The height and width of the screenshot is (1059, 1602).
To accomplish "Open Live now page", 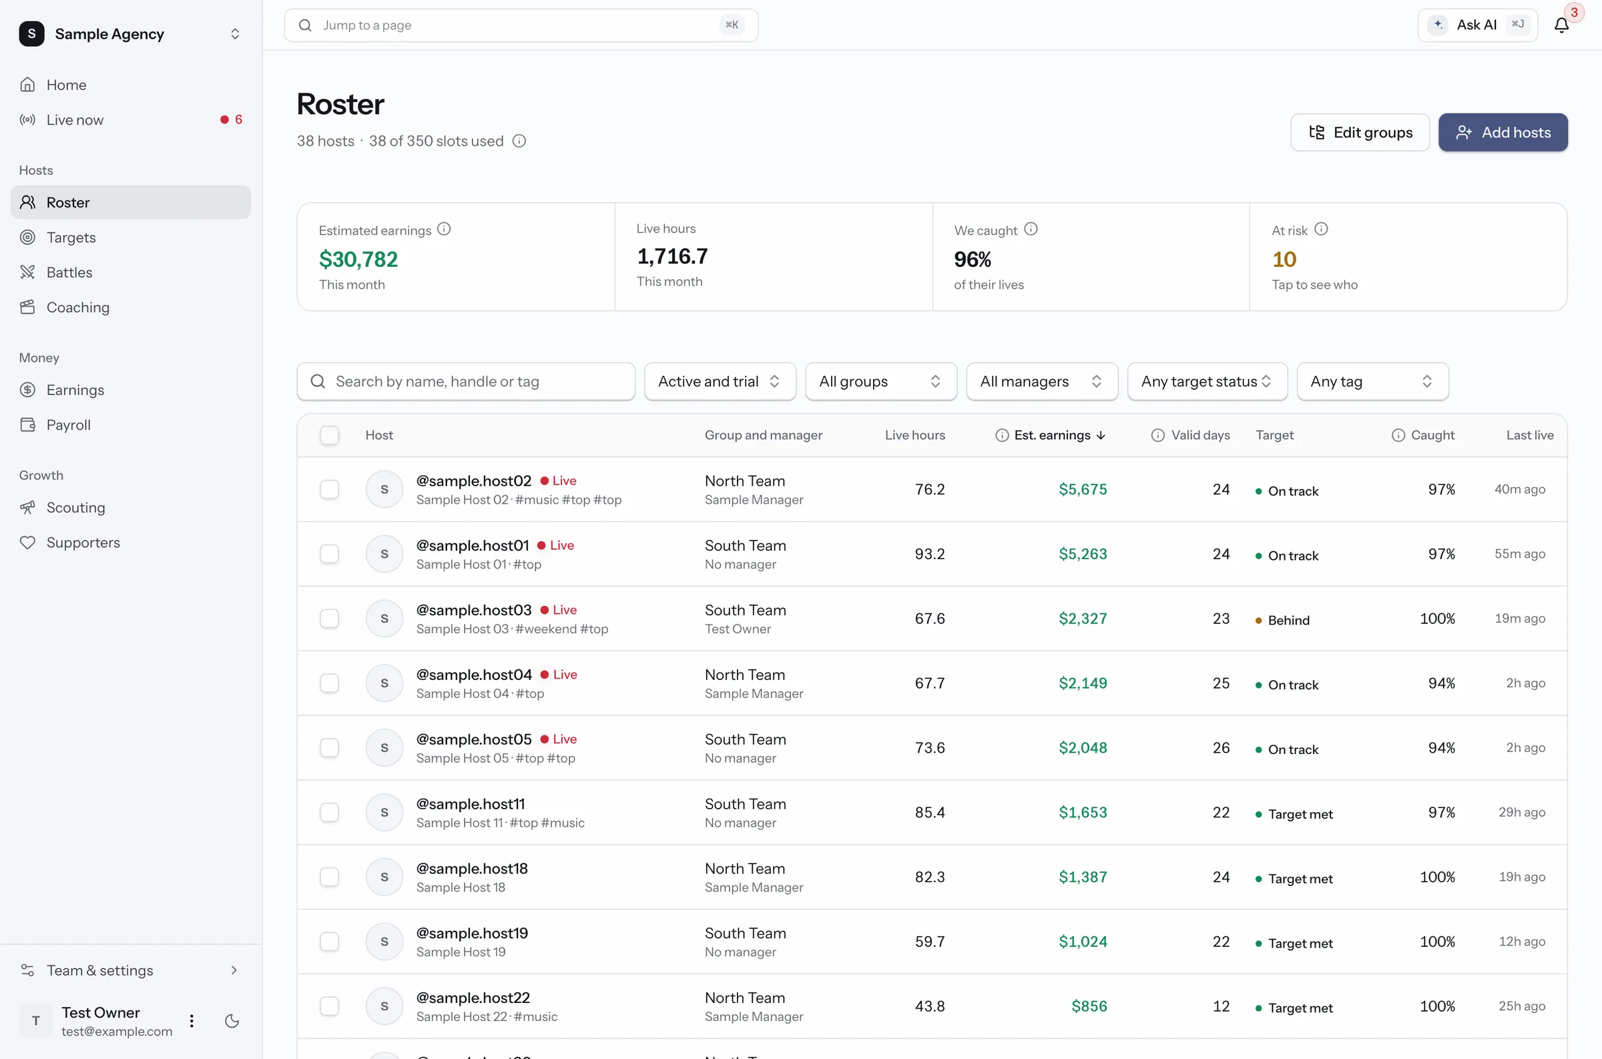I will click(x=131, y=119).
